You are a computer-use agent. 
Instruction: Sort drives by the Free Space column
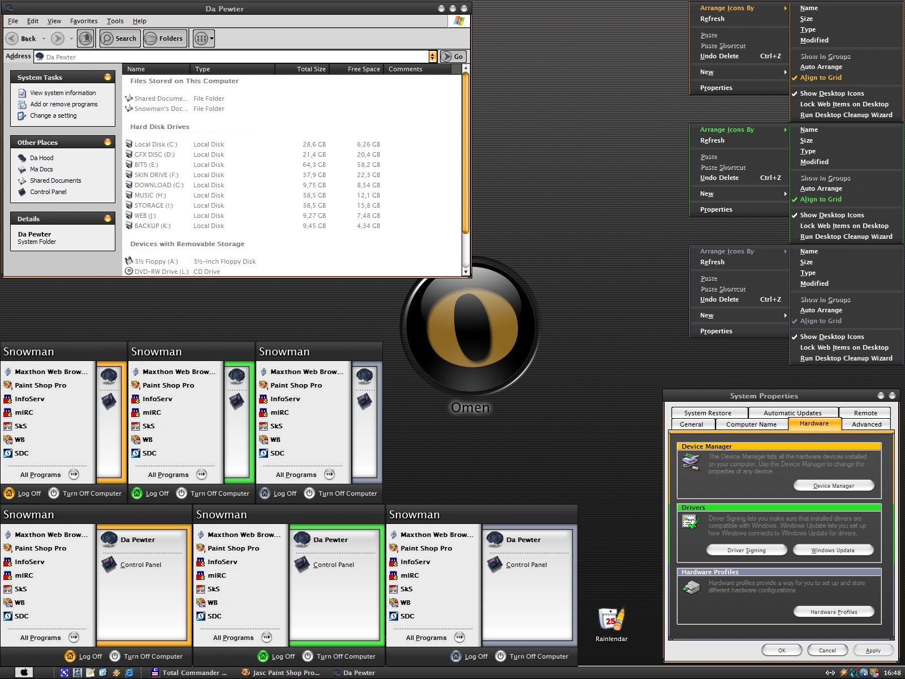point(357,69)
